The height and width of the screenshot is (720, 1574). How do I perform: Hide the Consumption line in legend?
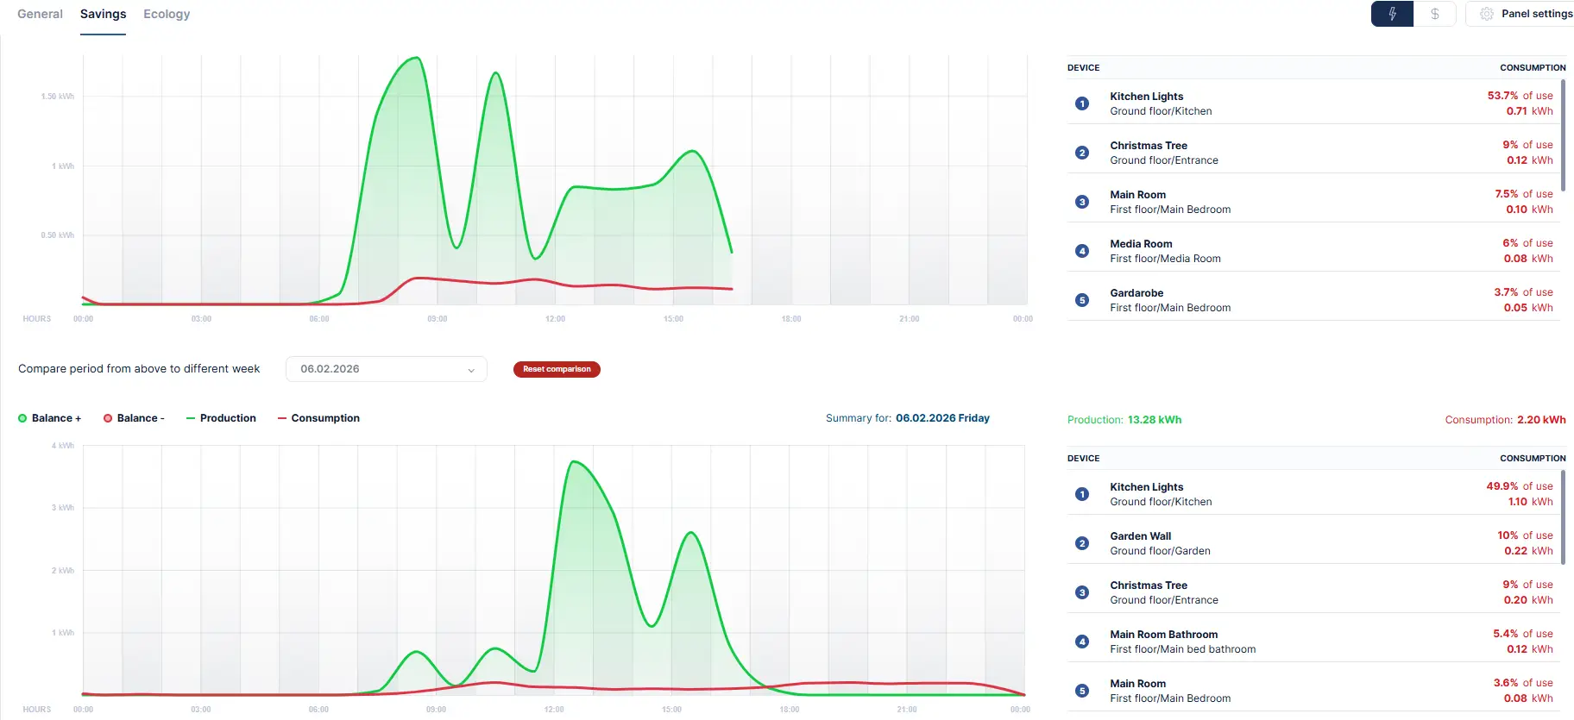coord(318,418)
